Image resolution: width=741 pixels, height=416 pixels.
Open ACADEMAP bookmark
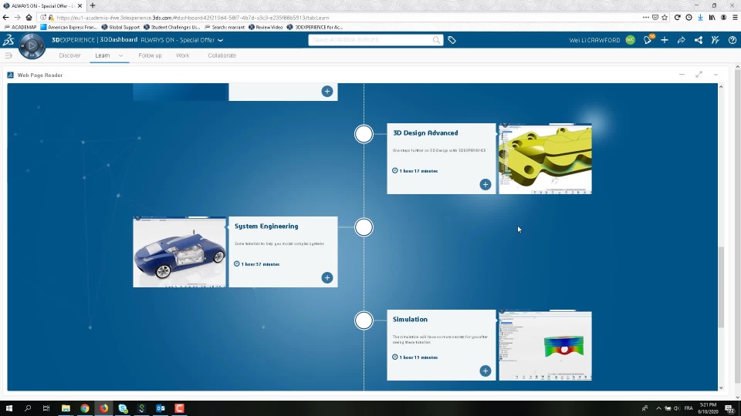click(x=20, y=28)
